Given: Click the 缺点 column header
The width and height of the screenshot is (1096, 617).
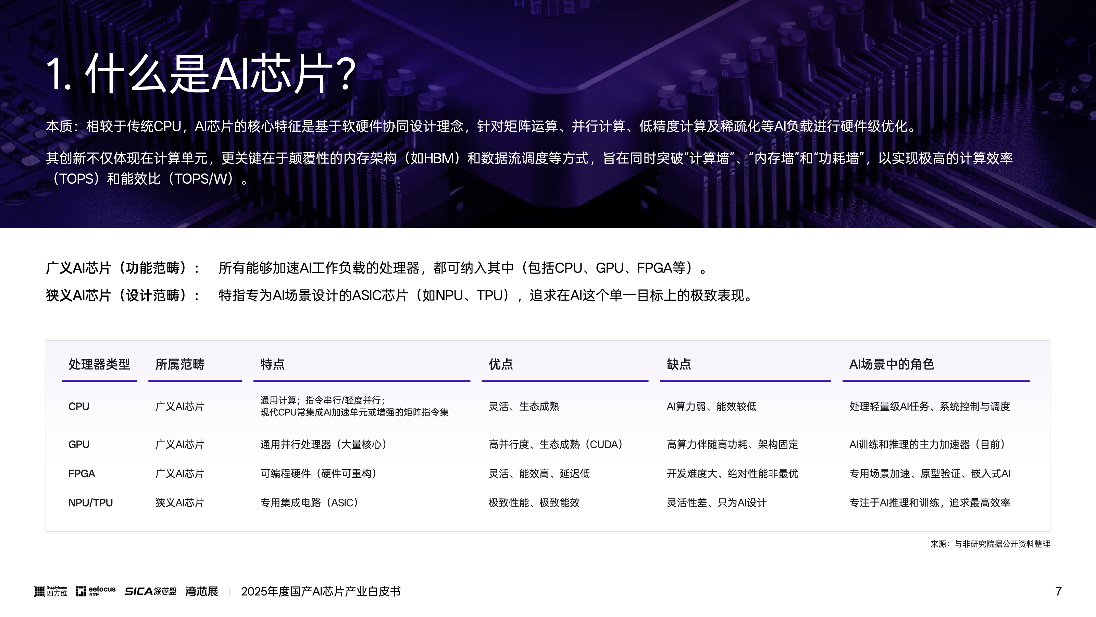Looking at the screenshot, I should coord(678,364).
